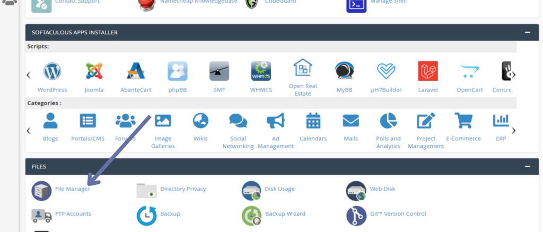Open the pH7Builder heart icon
The height and width of the screenshot is (232, 543).
click(x=386, y=71)
